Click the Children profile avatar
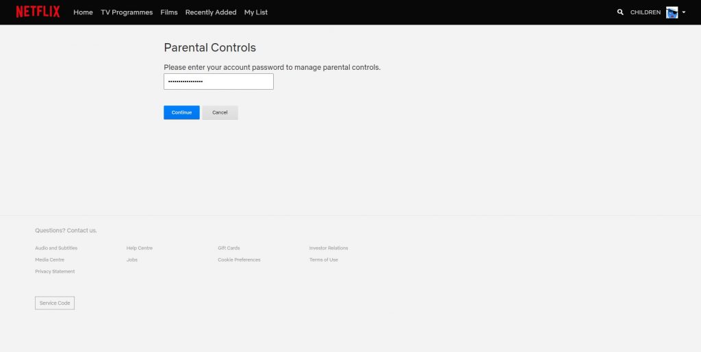This screenshot has width=701, height=352. point(672,12)
